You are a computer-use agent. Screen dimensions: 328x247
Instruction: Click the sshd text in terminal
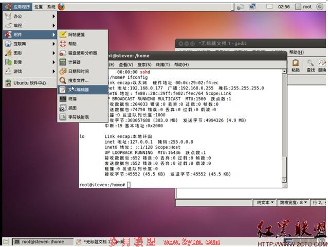point(145,72)
